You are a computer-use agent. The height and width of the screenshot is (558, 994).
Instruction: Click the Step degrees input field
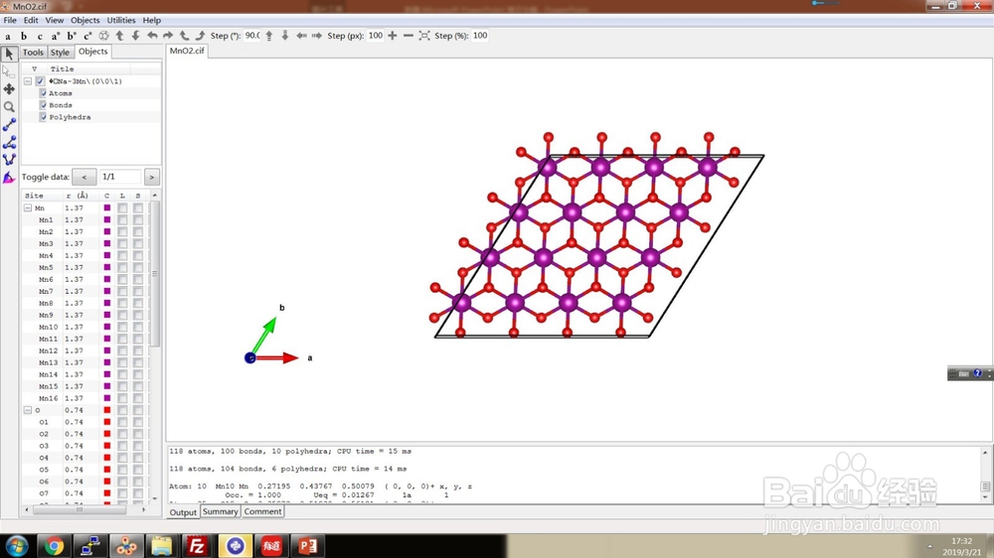pyautogui.click(x=252, y=36)
